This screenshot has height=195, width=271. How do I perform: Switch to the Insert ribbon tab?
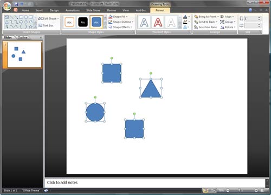(x=39, y=10)
